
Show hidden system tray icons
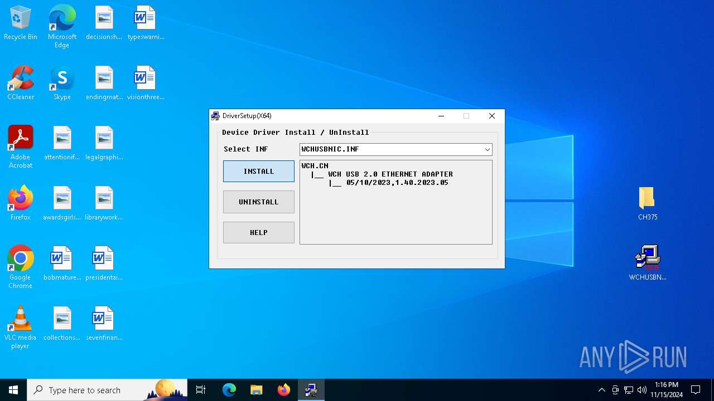point(601,390)
